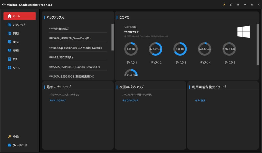This screenshot has height=153, width=262.
Task: Click the ツール tools grid icon
Action: click(9, 68)
